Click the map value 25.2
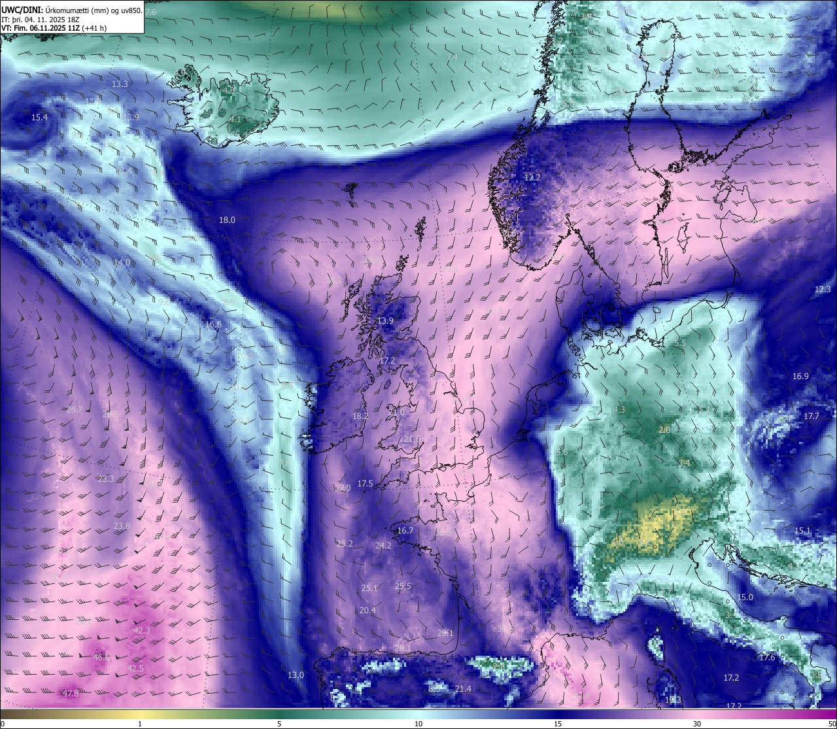The width and height of the screenshot is (837, 729). coord(345,544)
